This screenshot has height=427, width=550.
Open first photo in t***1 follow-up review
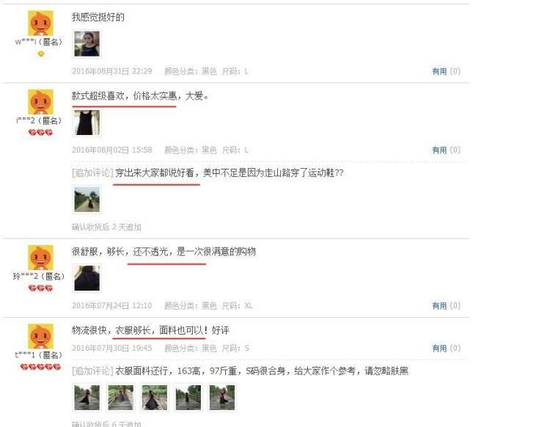click(87, 398)
